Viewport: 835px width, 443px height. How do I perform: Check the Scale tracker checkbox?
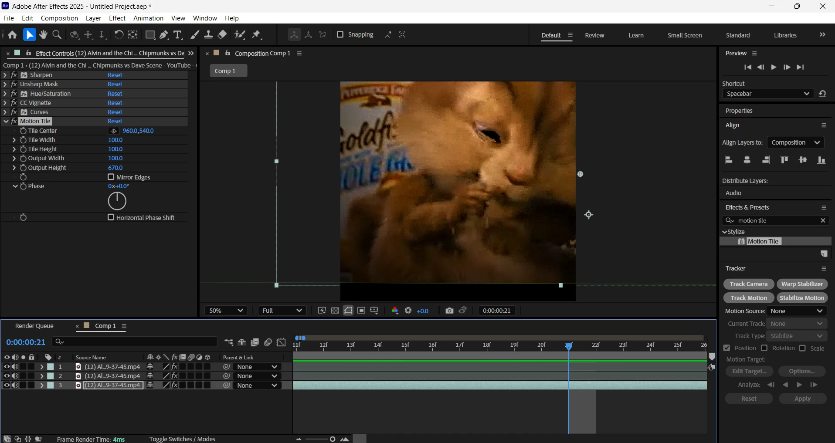pos(802,348)
